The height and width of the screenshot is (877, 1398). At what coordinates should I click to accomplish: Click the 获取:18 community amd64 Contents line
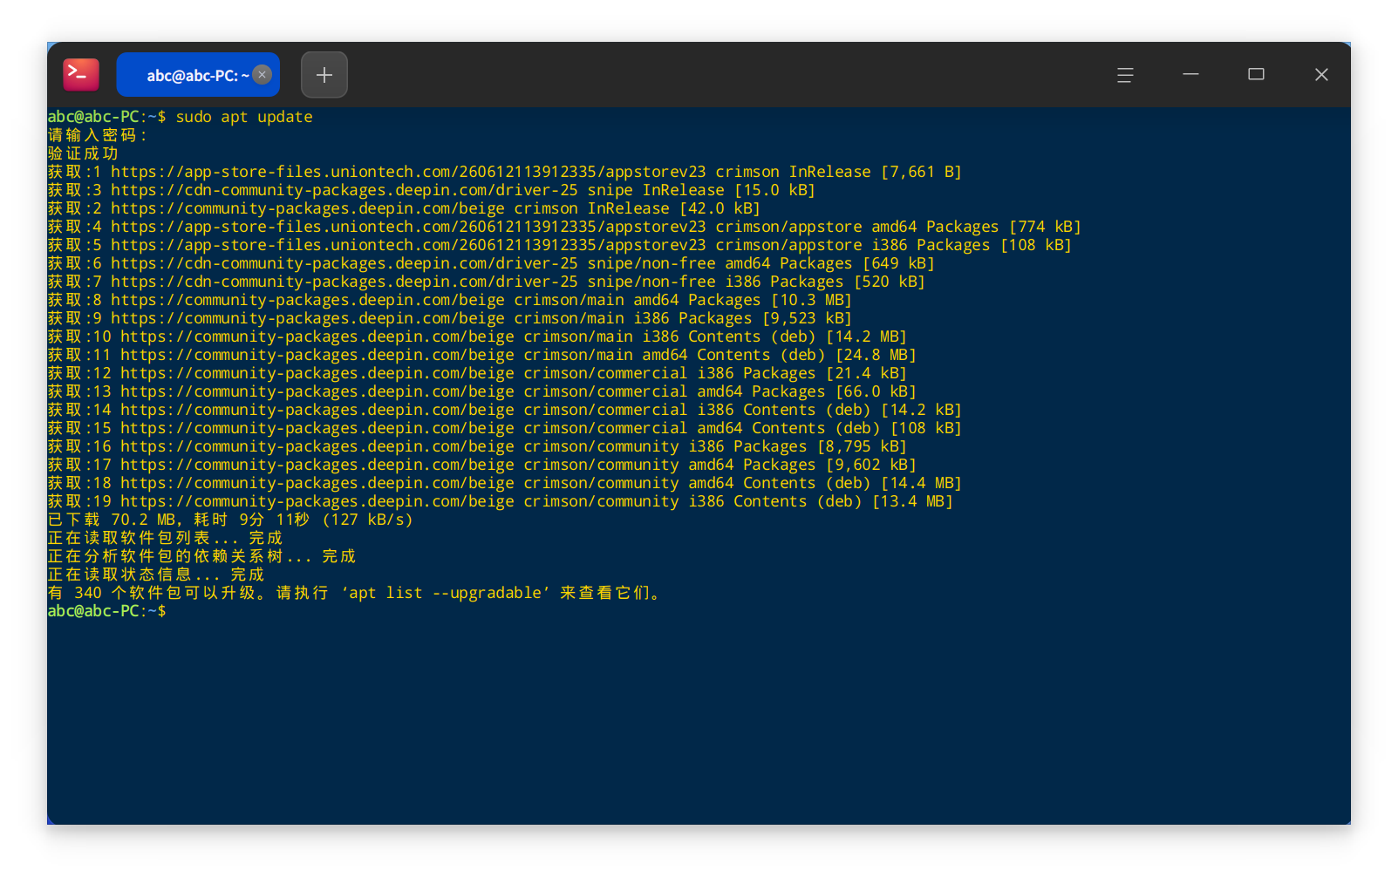coord(505,483)
